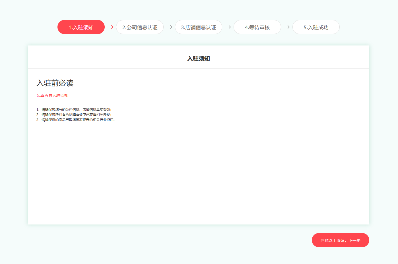Viewport: 398px width, 264px height.
Task: Select step 5.入驻成功
Action: tap(316, 27)
